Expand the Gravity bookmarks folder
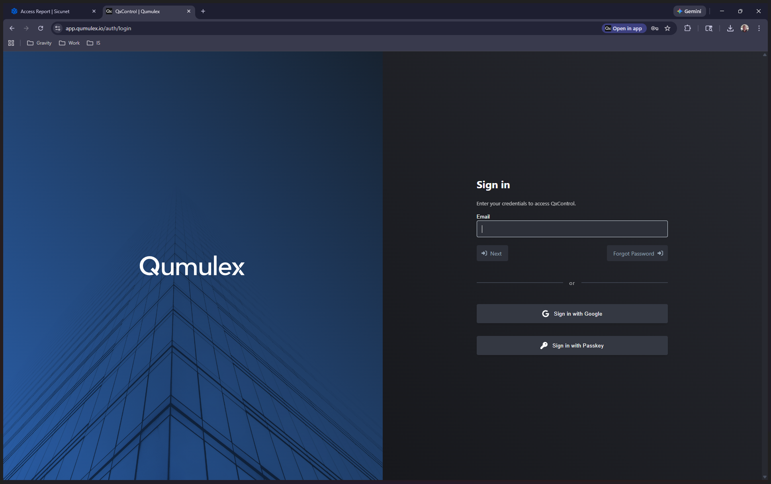 [x=39, y=43]
